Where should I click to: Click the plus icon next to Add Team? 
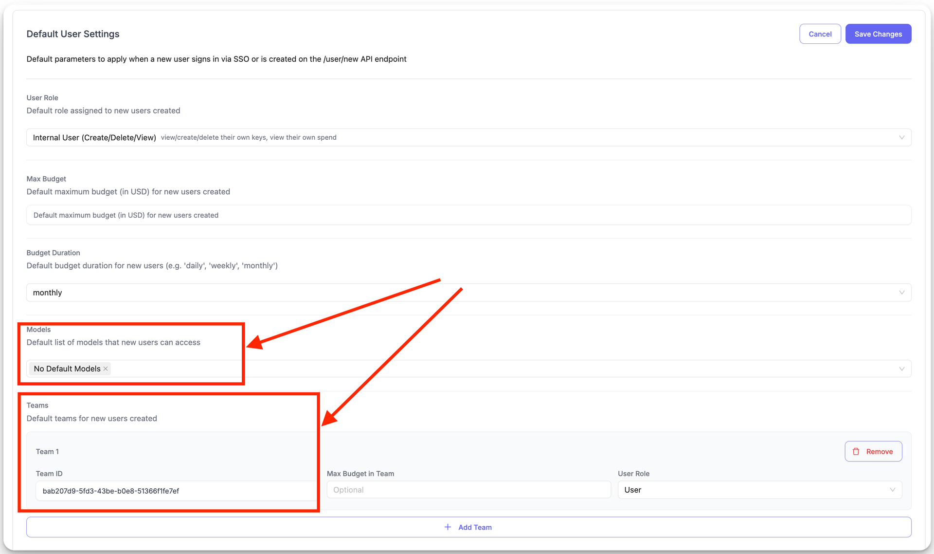448,527
